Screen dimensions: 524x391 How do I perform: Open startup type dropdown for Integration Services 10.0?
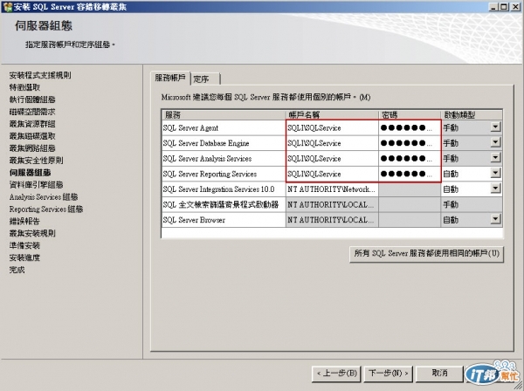click(x=495, y=189)
